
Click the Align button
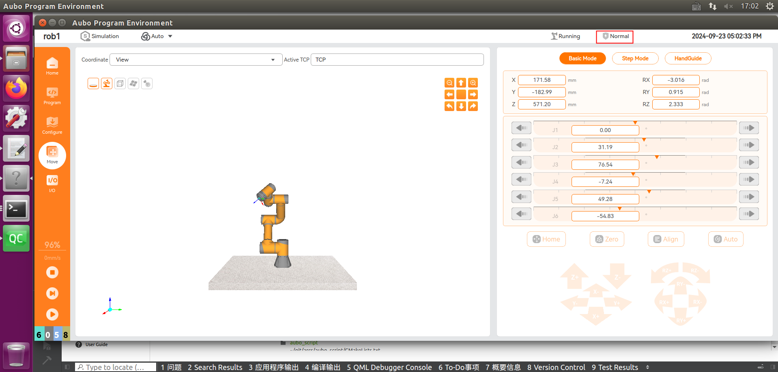coord(666,239)
